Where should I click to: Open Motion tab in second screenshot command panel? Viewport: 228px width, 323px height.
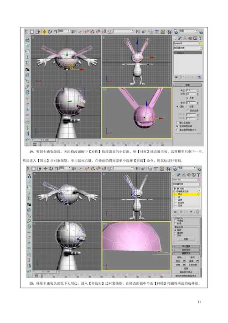tap(189, 175)
